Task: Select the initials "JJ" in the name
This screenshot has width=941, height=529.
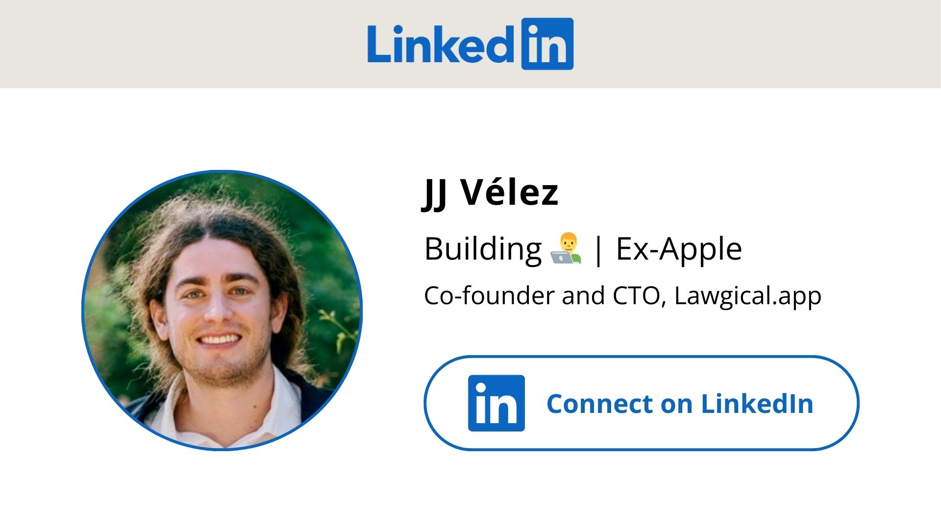Action: (x=434, y=193)
